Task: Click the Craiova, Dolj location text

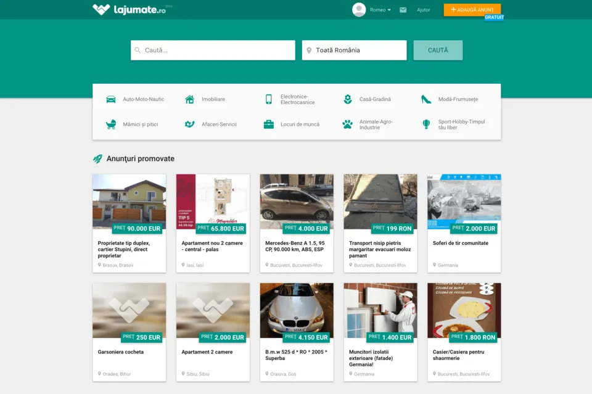Action: (x=283, y=374)
